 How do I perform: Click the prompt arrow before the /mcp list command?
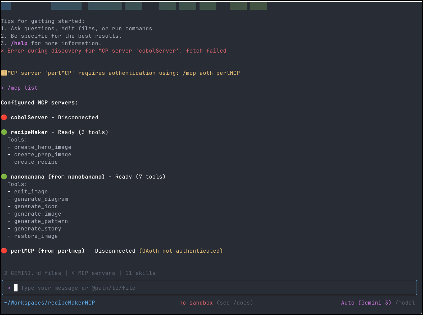3,88
